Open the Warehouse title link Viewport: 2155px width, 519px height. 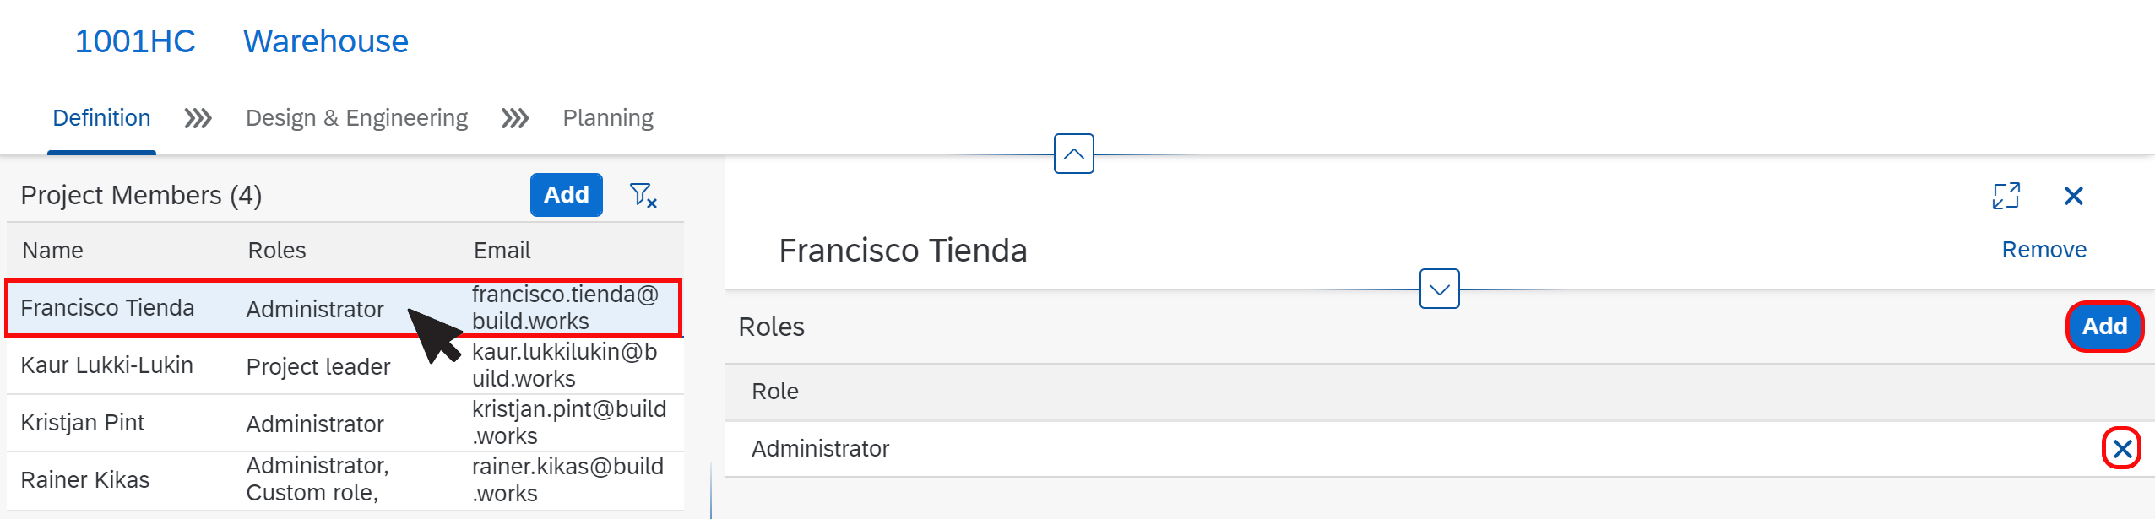pos(326,41)
